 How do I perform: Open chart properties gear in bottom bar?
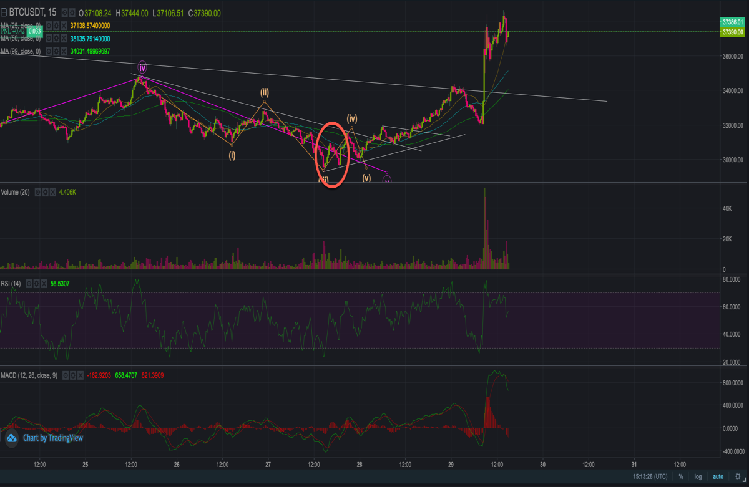738,476
